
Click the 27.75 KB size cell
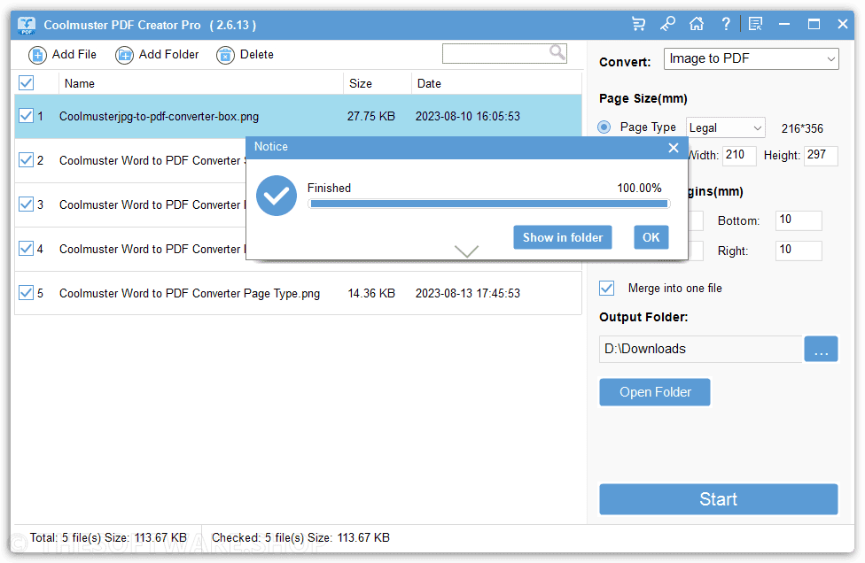point(371,116)
